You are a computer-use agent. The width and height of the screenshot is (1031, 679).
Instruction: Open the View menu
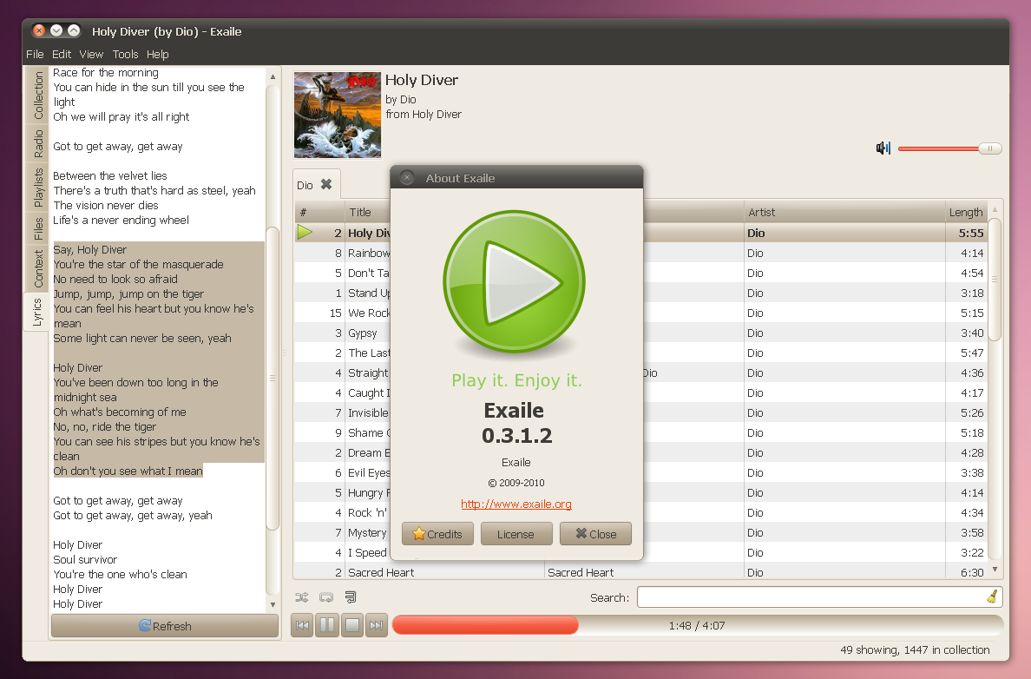[x=91, y=54]
